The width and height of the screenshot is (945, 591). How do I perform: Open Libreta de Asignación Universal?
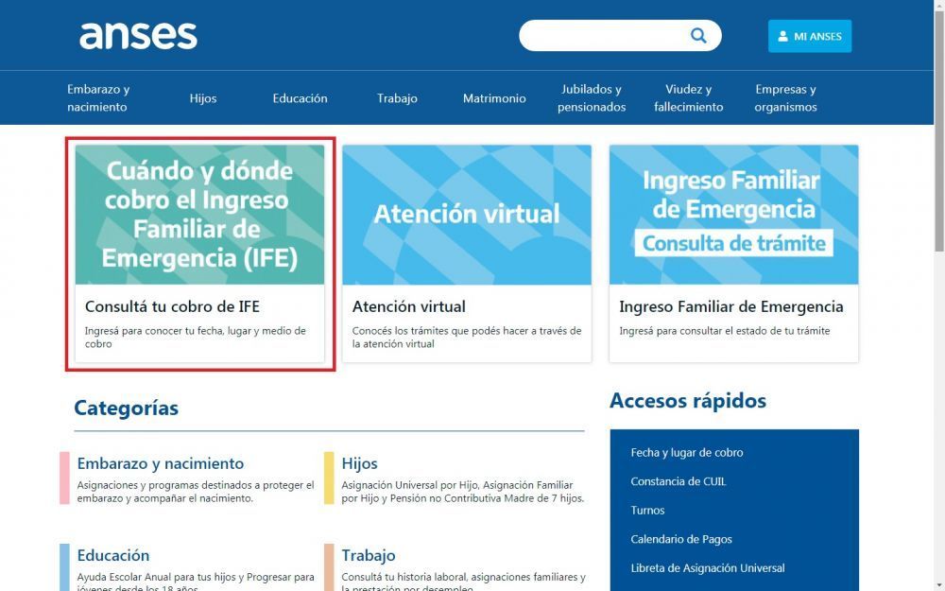[708, 567]
